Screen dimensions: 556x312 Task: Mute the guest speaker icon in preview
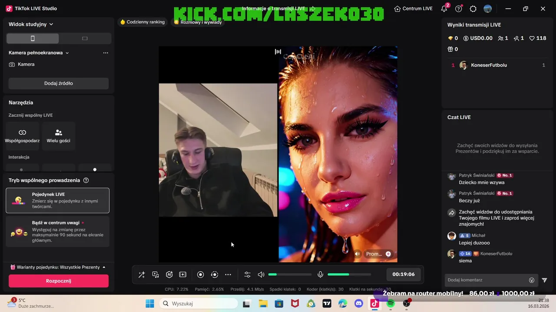(x=357, y=254)
